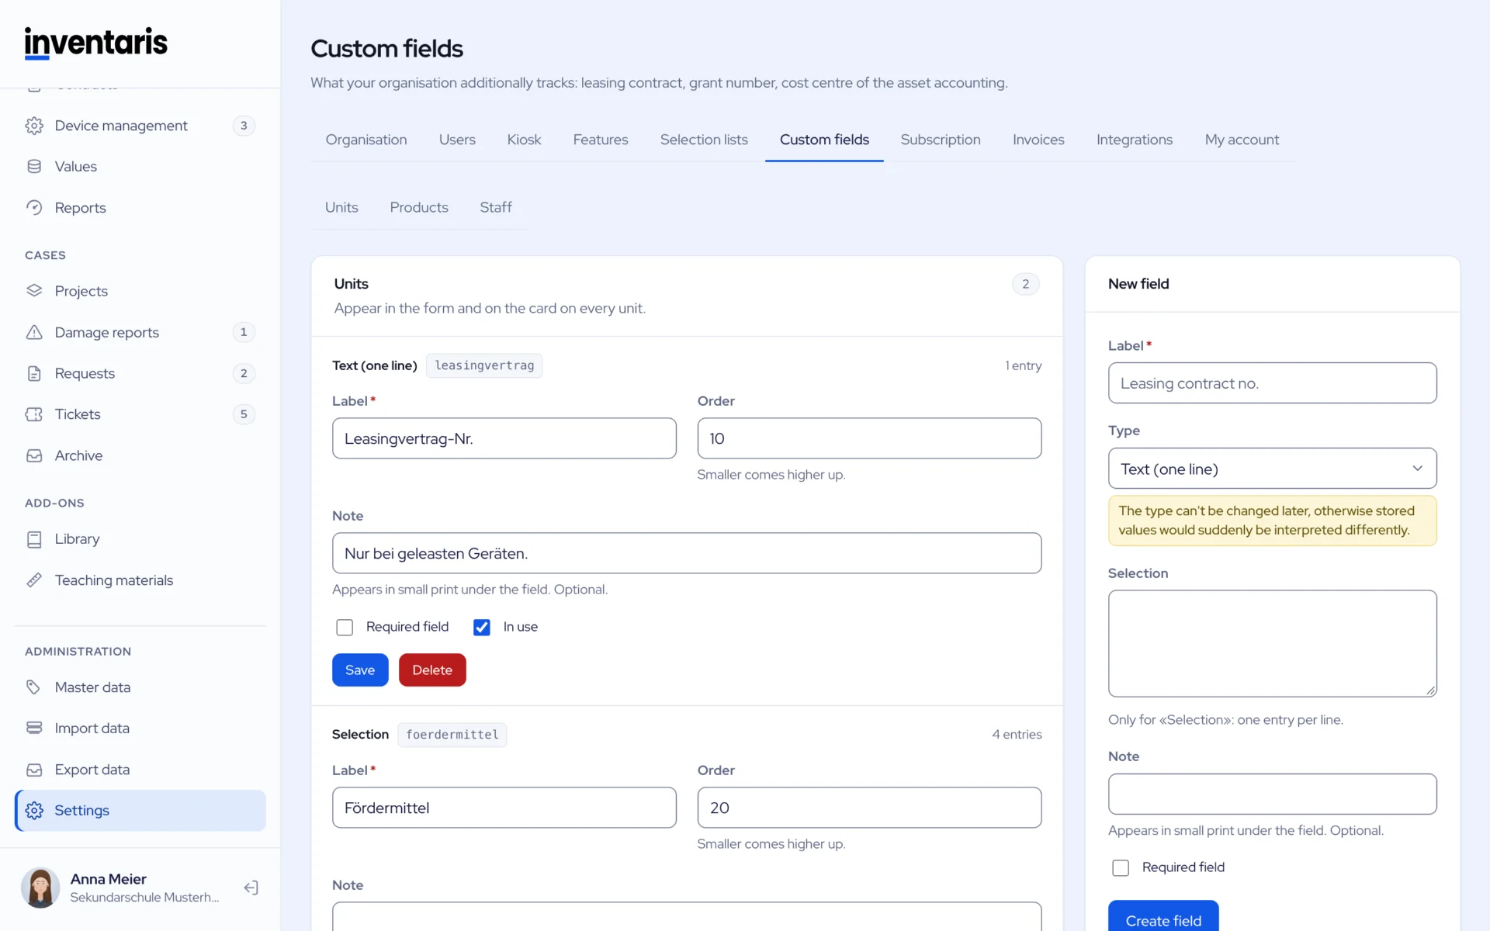This screenshot has height=931, width=1490.
Task: Click Tickets badge showing 5
Action: pos(244,414)
